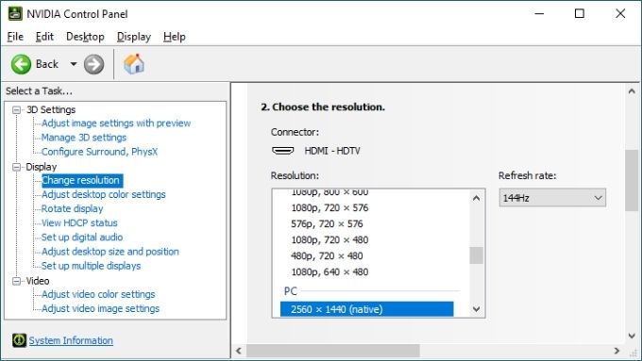The width and height of the screenshot is (642, 361).
Task: Select resolution 1080p, 720 × 480
Action: click(329, 239)
